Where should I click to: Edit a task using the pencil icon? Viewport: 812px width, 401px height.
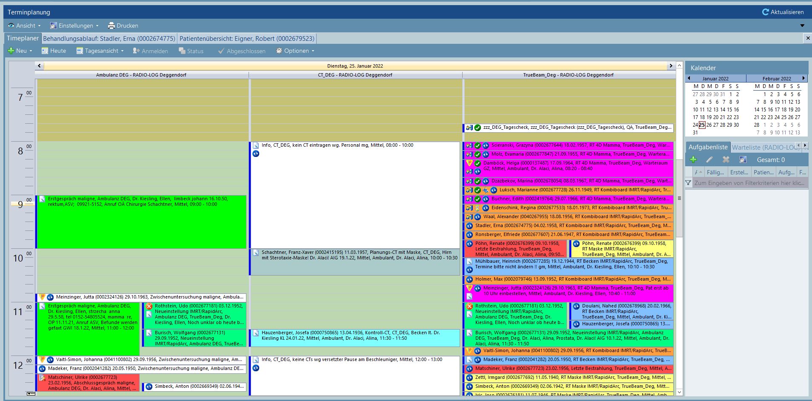point(709,159)
